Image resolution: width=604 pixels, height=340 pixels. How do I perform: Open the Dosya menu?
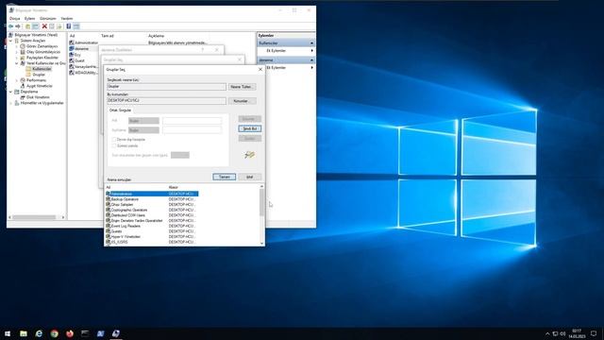(x=15, y=19)
